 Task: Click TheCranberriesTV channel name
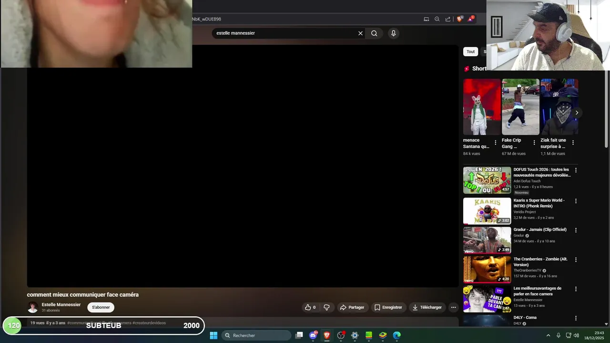(x=527, y=271)
